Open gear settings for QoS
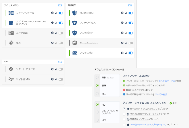The image size is (189, 128). point(52,43)
